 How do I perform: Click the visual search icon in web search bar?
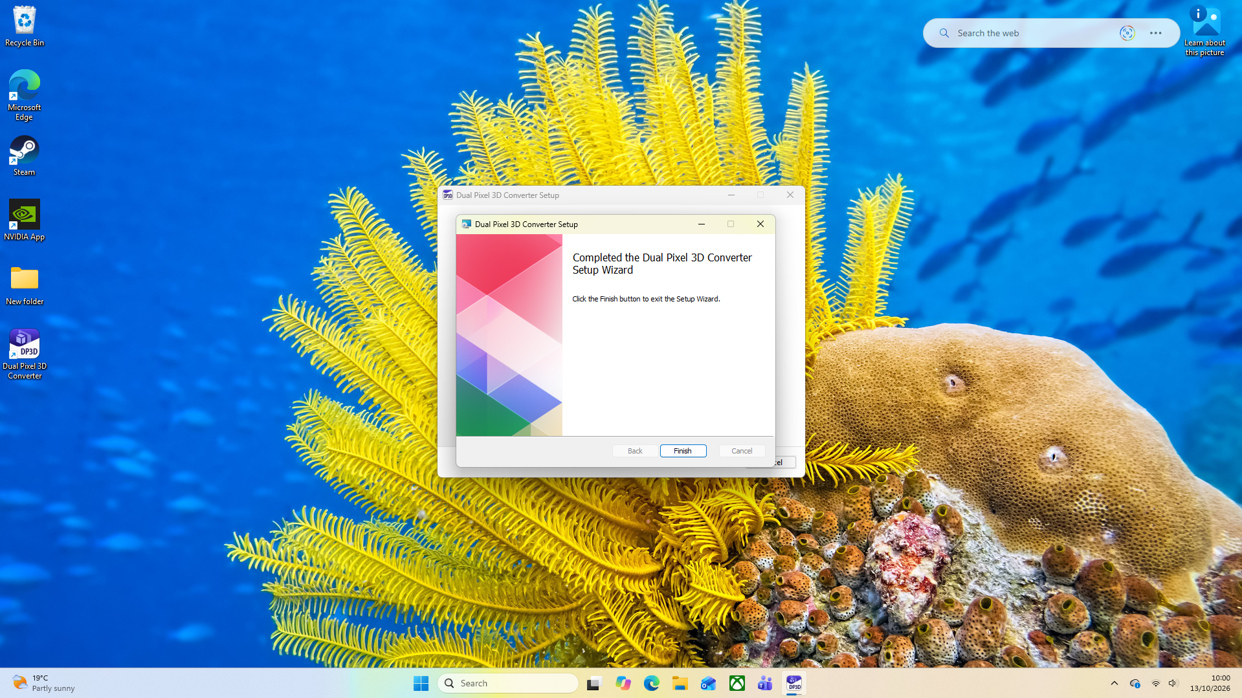click(1127, 33)
